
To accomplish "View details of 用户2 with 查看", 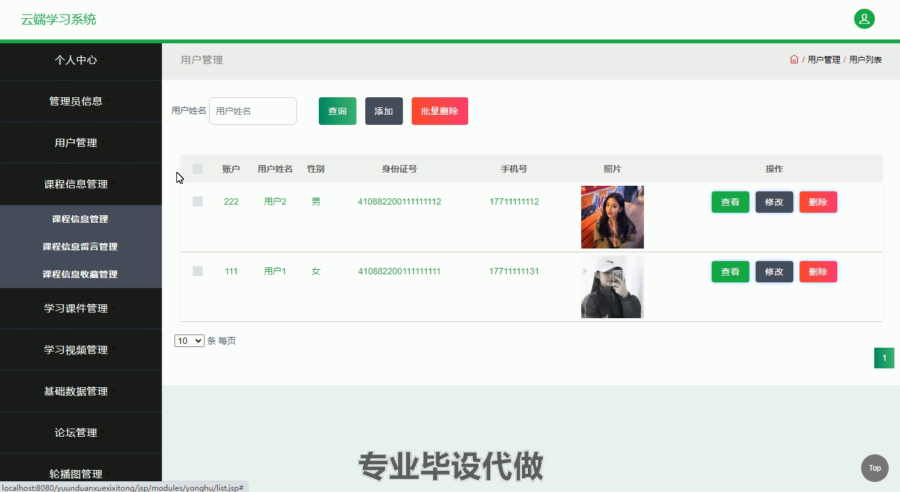I will (x=731, y=202).
